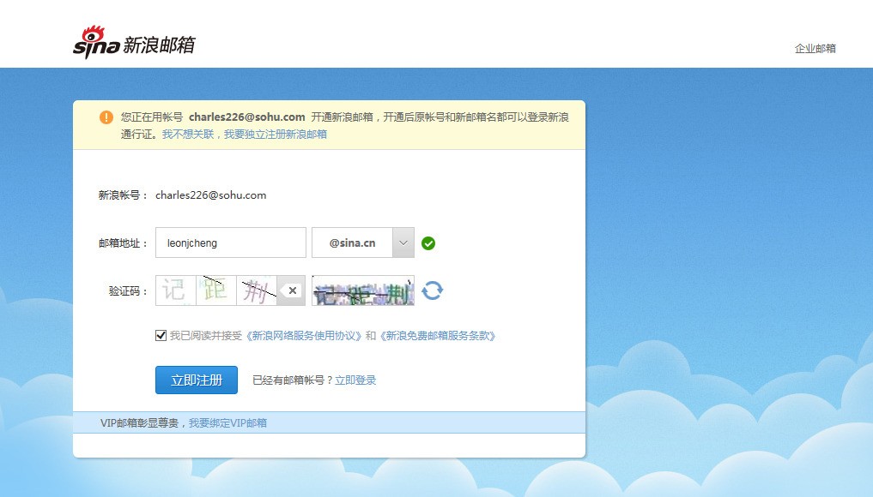This screenshot has width=873, height=497.
Task: Click the 立即注册 register button
Action: [x=197, y=380]
